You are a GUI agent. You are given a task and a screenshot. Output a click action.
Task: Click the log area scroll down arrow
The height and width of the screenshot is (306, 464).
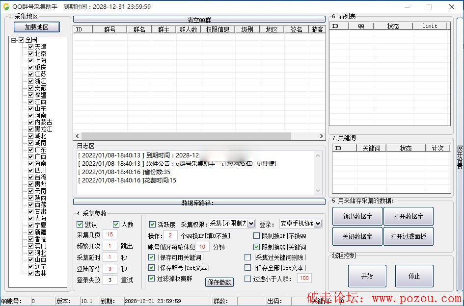click(x=318, y=191)
